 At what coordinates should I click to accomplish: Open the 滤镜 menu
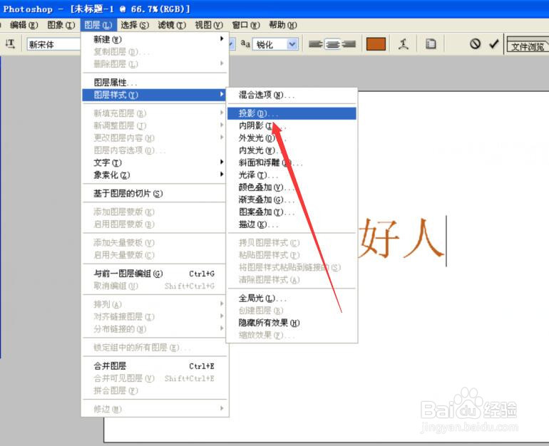click(172, 25)
